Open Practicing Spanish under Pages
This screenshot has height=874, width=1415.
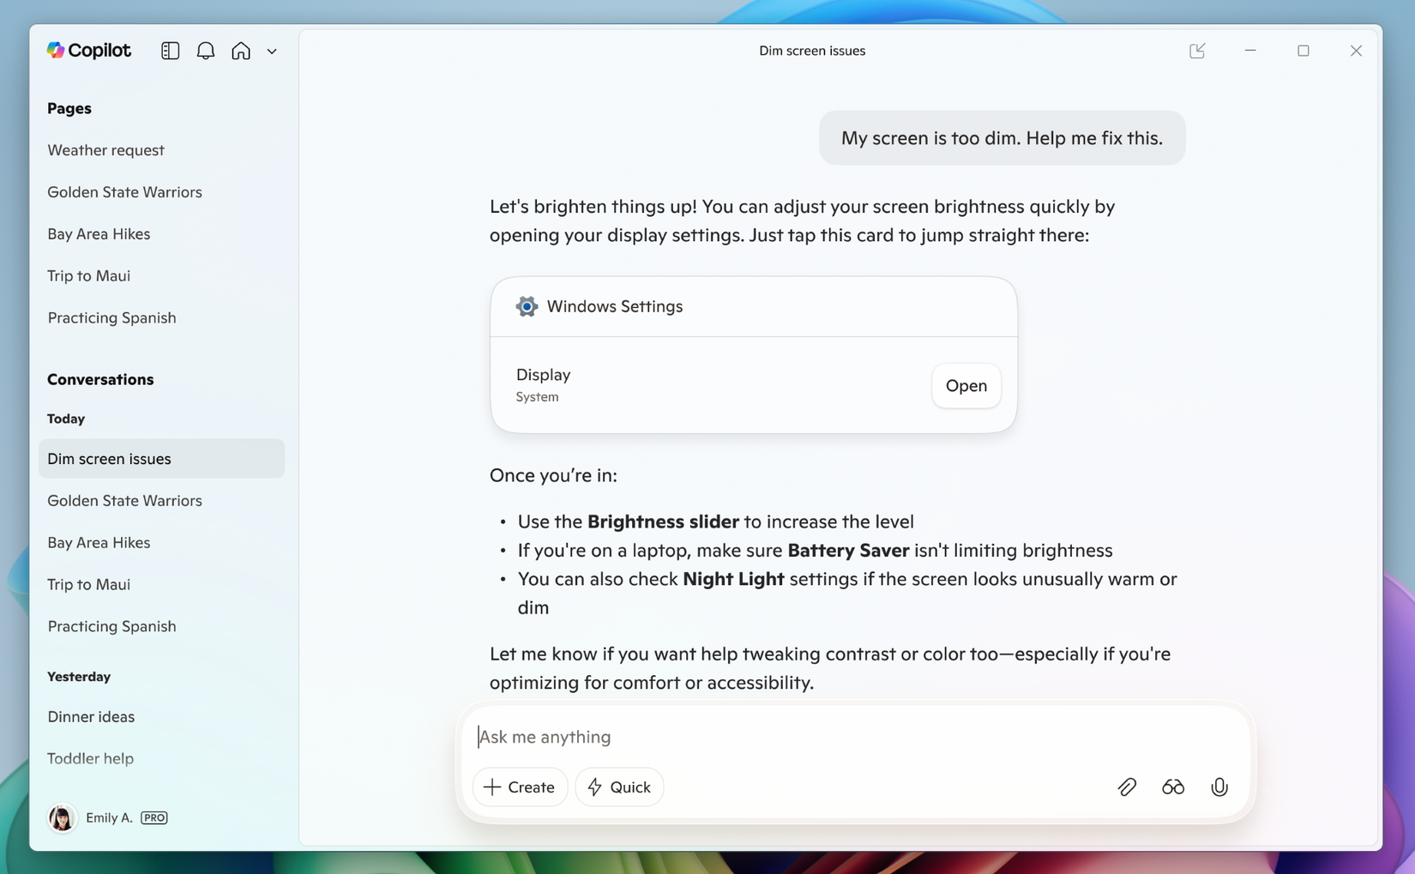[x=111, y=318]
